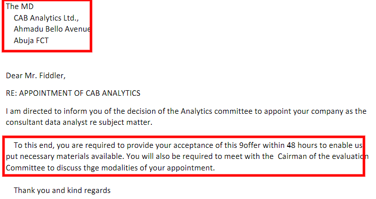376x199 pixels.
Task: Click on 'put necessary materials available' text
Action: [65, 156]
